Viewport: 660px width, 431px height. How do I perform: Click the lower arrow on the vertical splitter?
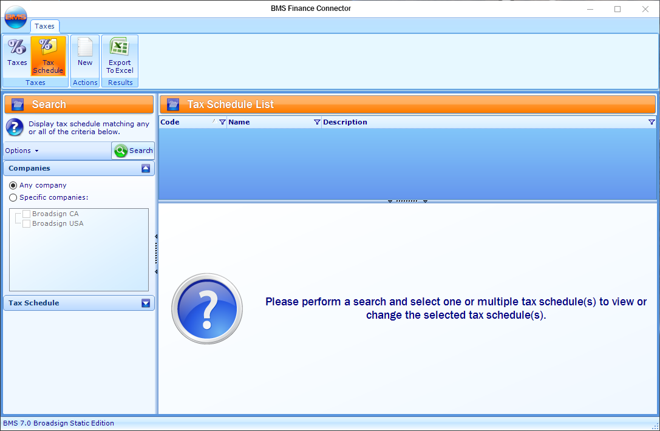(x=156, y=272)
